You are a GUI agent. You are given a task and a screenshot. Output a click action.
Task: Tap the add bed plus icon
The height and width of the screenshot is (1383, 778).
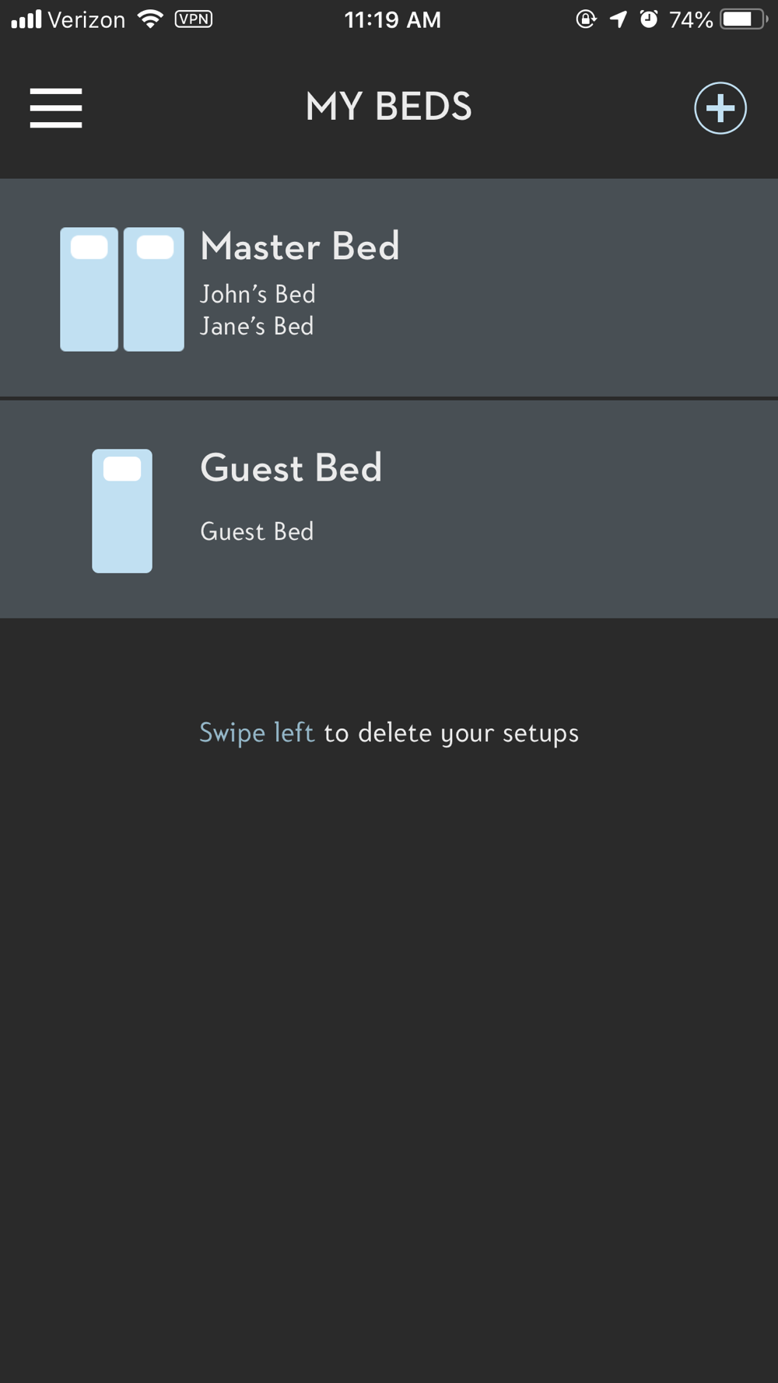point(720,108)
